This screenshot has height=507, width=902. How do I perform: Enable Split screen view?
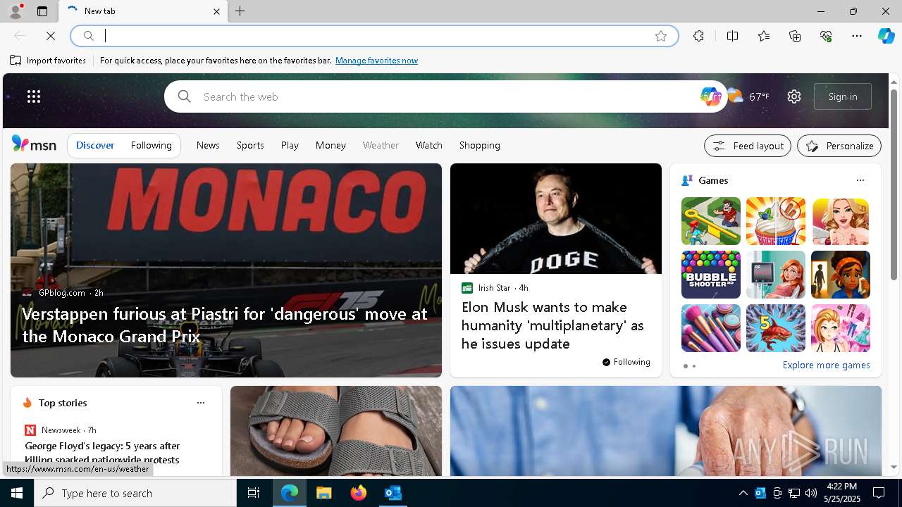(x=732, y=36)
